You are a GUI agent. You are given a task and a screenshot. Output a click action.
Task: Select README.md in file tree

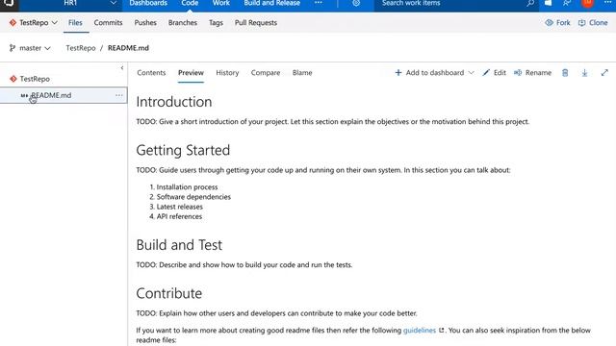pyautogui.click(x=64, y=95)
